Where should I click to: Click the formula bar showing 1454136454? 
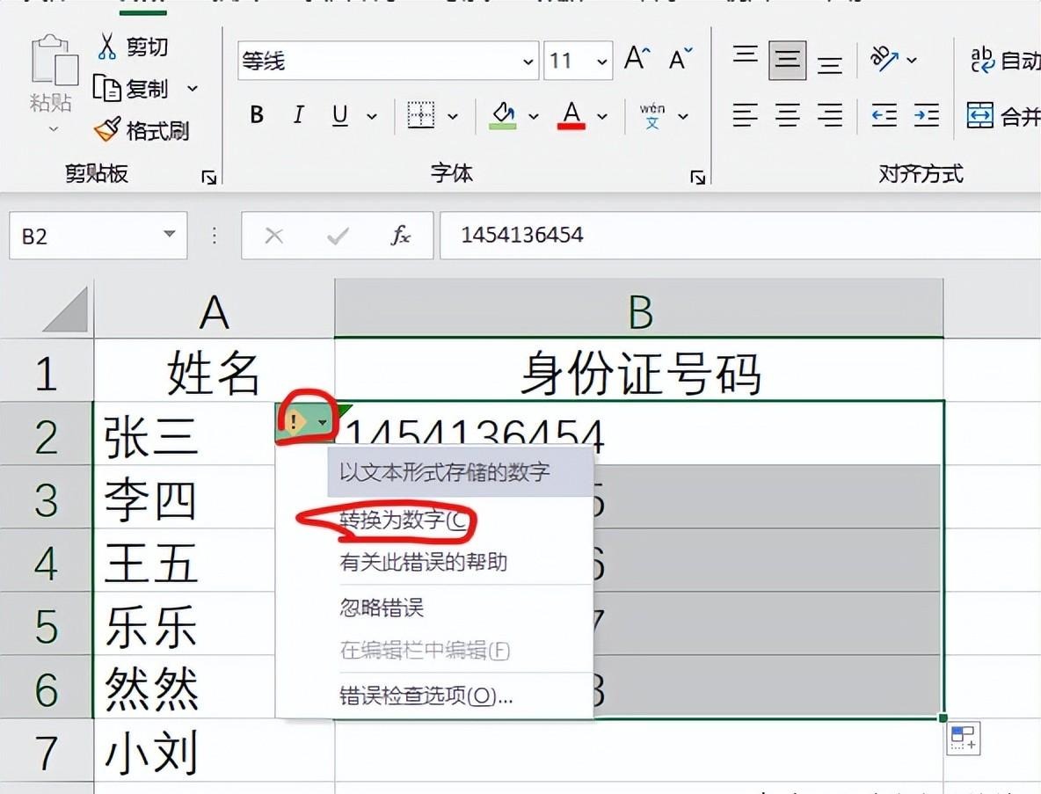coord(740,235)
